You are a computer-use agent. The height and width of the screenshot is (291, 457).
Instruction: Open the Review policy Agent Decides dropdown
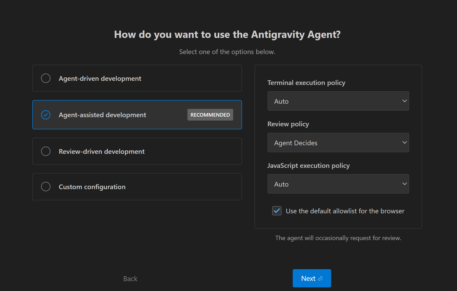[x=338, y=143]
